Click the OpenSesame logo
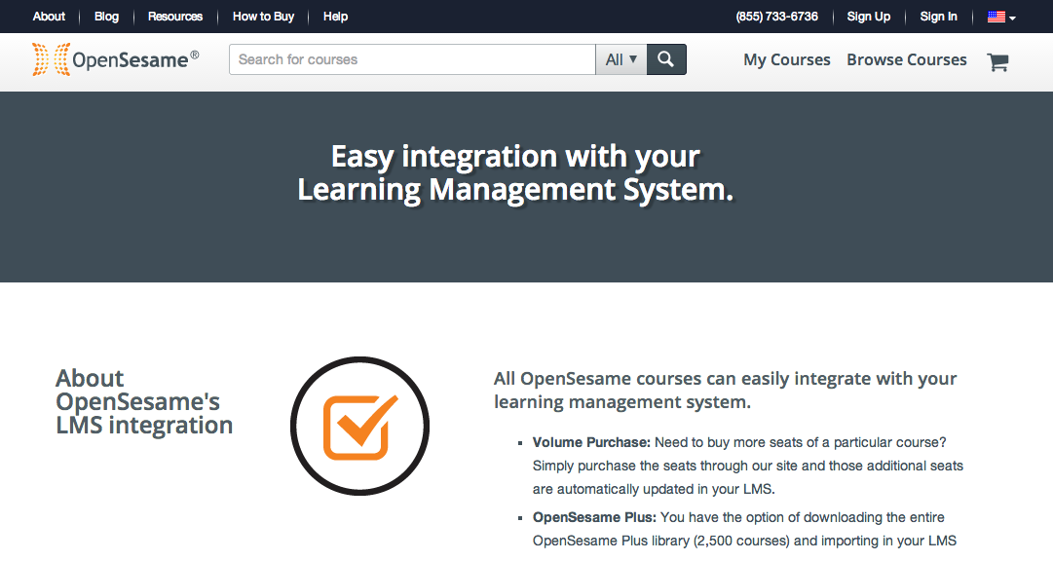Image resolution: width=1053 pixels, height=561 pixels. (x=115, y=59)
